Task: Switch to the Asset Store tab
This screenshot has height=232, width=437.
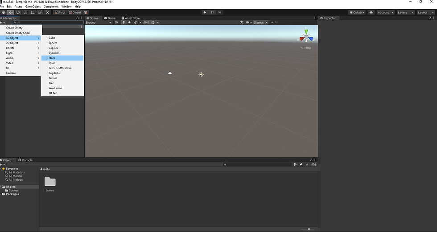Action: (x=130, y=18)
